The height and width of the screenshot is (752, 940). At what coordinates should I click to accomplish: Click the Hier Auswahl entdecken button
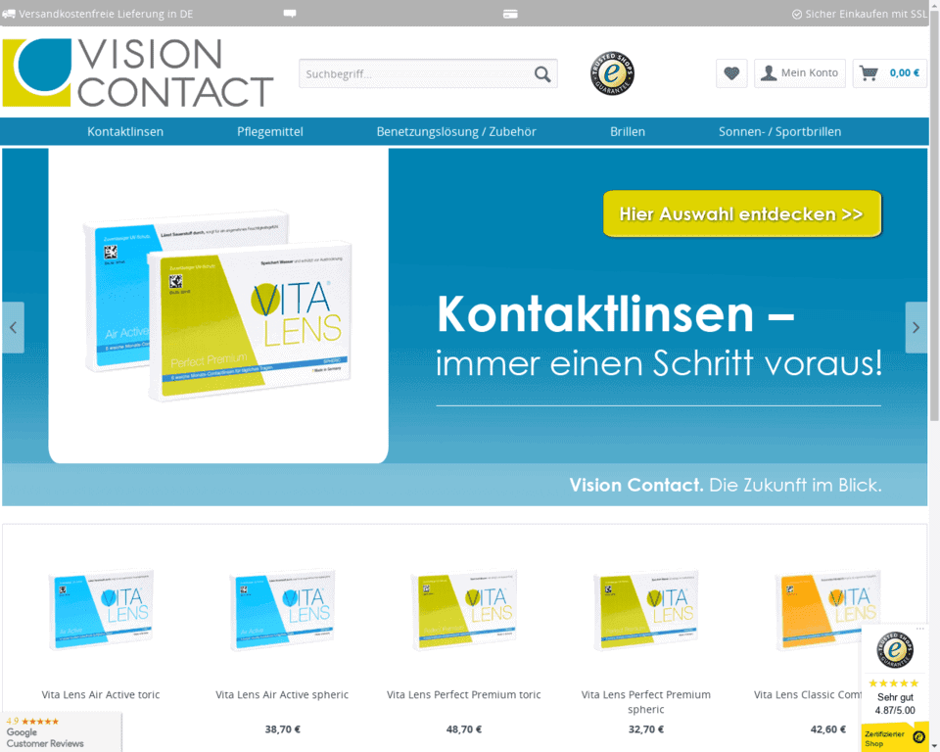click(741, 213)
